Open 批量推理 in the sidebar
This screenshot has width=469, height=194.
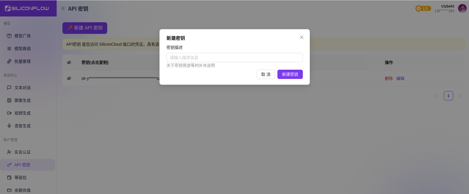coord(22,61)
